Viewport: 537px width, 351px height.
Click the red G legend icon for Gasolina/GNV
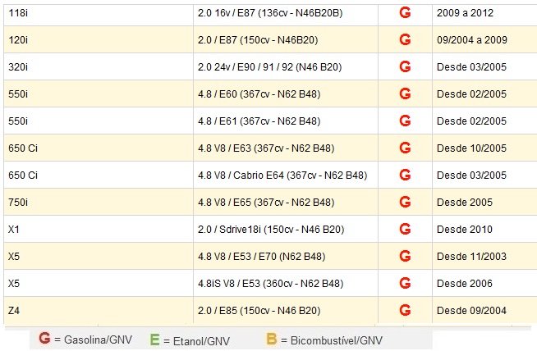(x=44, y=339)
